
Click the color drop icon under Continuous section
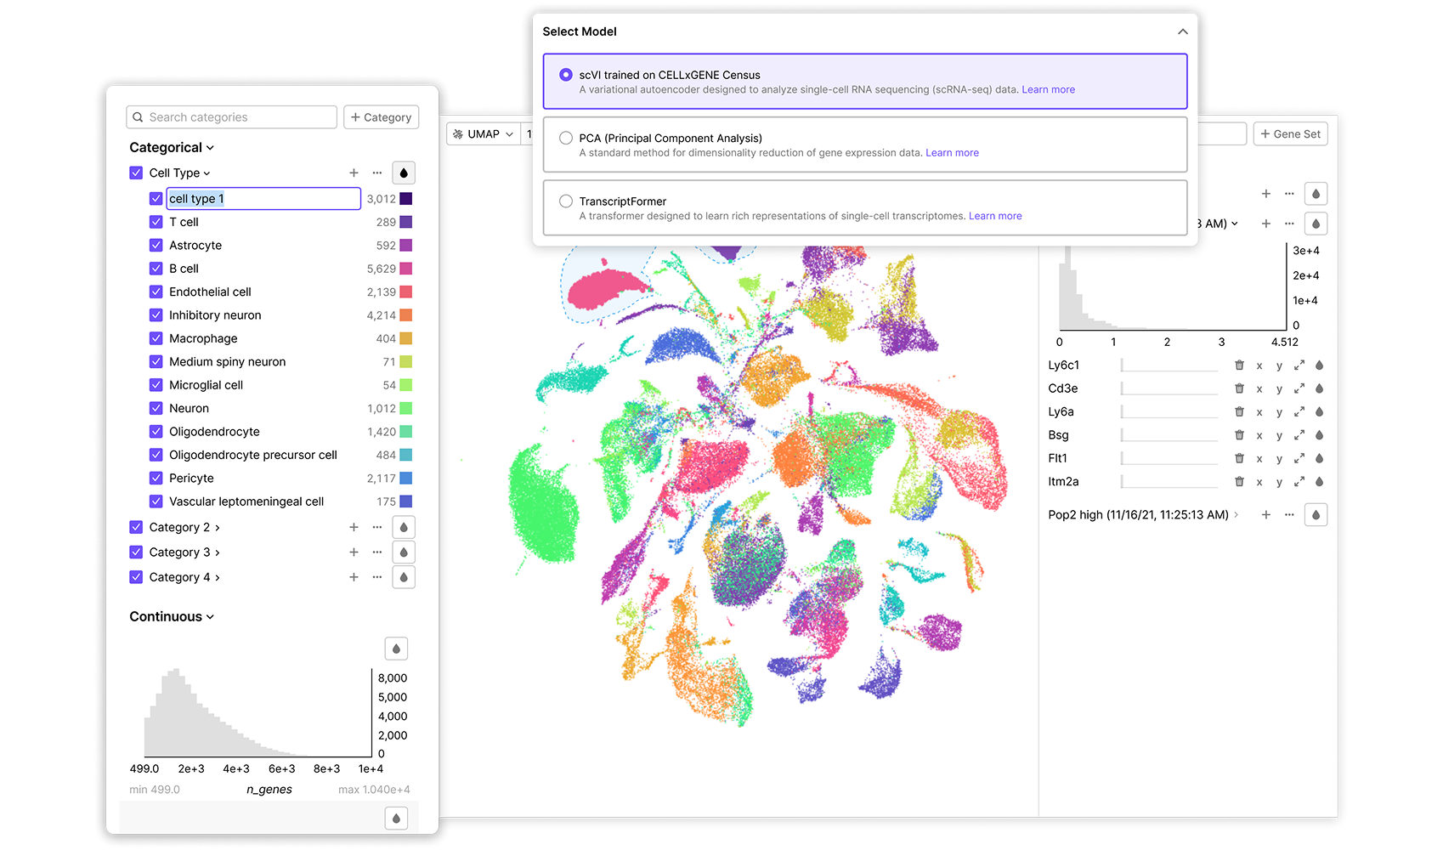point(395,648)
